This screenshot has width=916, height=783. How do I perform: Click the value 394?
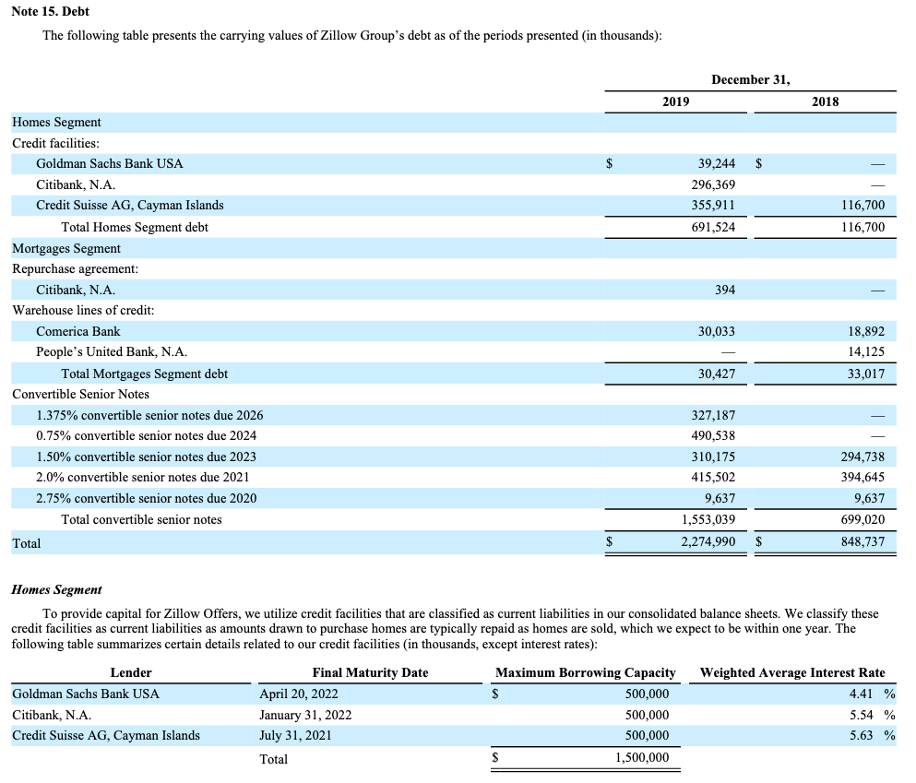pyautogui.click(x=725, y=290)
